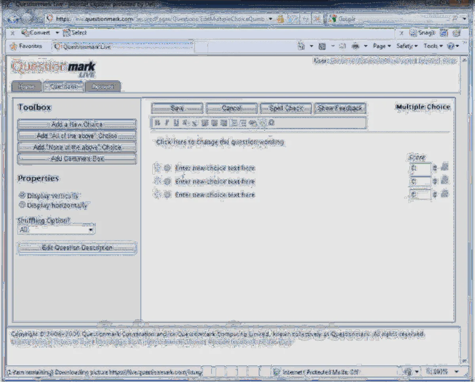
Task: Click the Save button
Action: pos(177,108)
